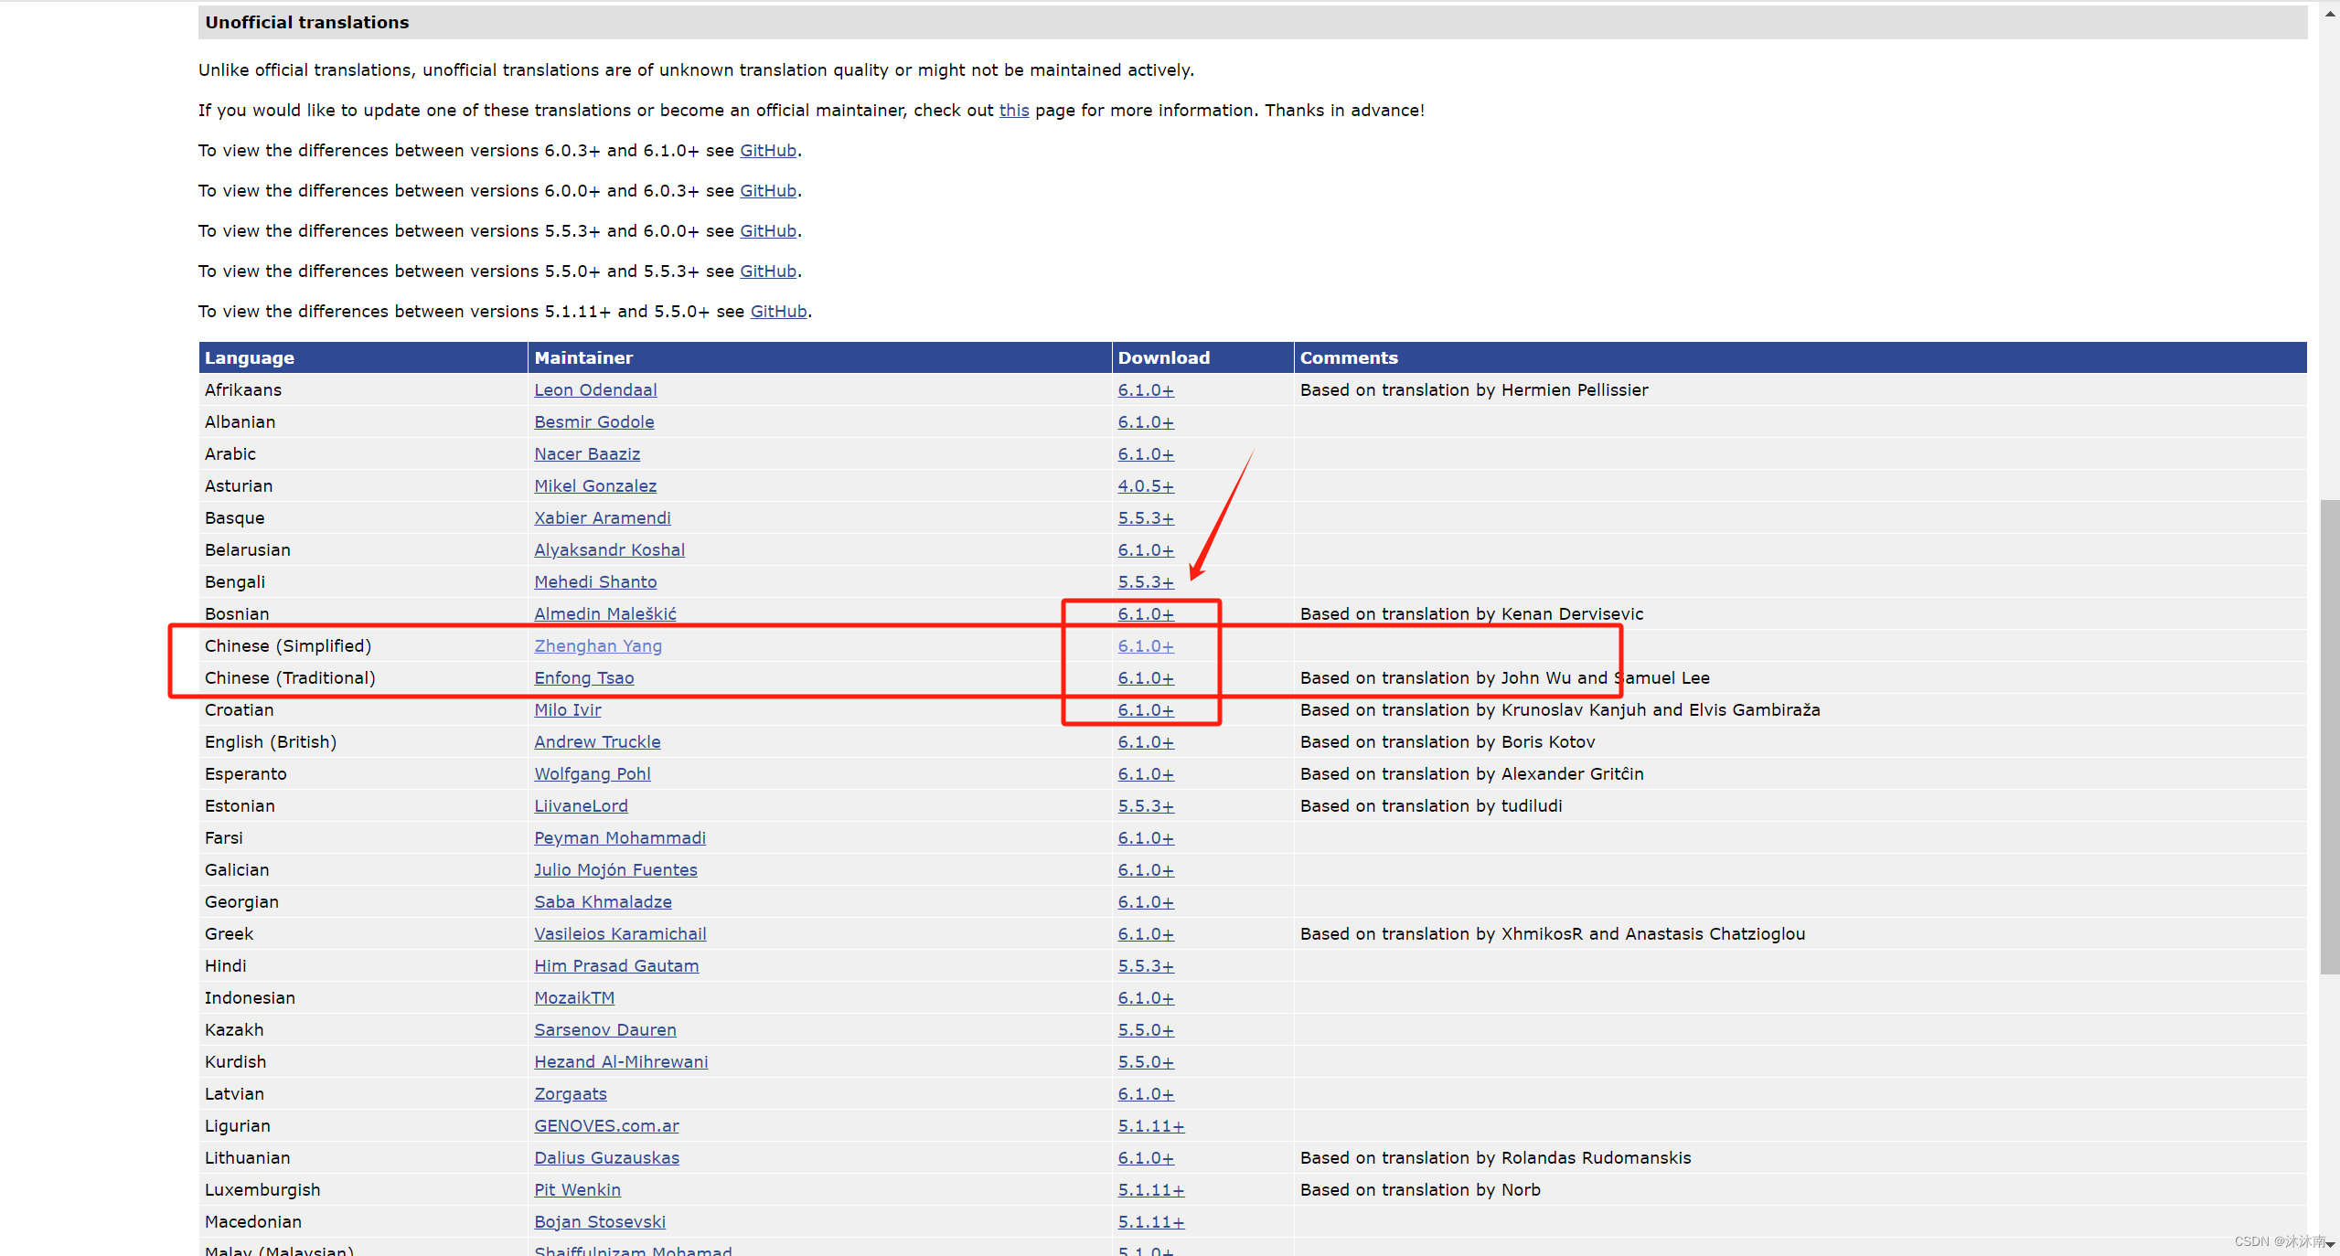The width and height of the screenshot is (2340, 1256).
Task: Click maintainer Enfong Tsao link
Action: tap(583, 678)
